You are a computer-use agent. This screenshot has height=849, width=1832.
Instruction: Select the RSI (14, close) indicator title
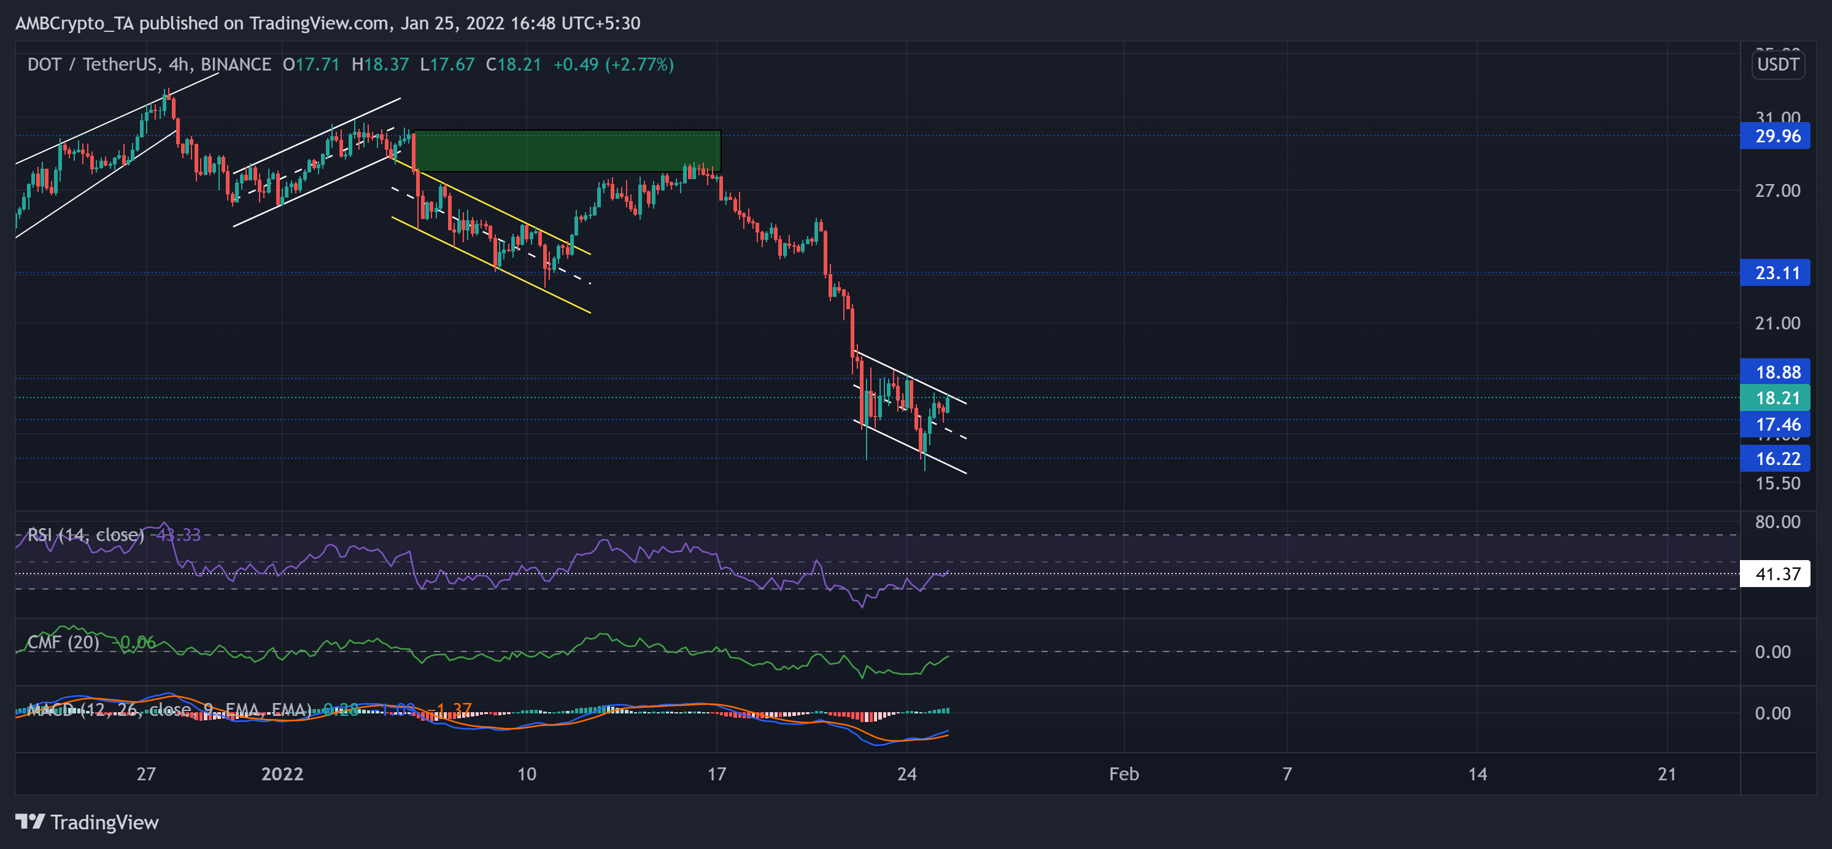[x=85, y=535]
